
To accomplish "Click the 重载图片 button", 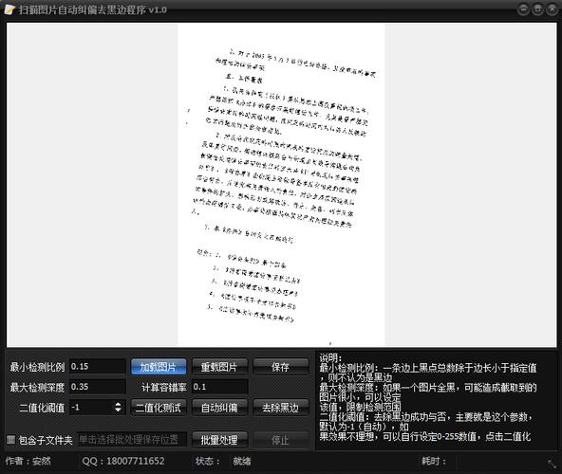I will click(219, 367).
